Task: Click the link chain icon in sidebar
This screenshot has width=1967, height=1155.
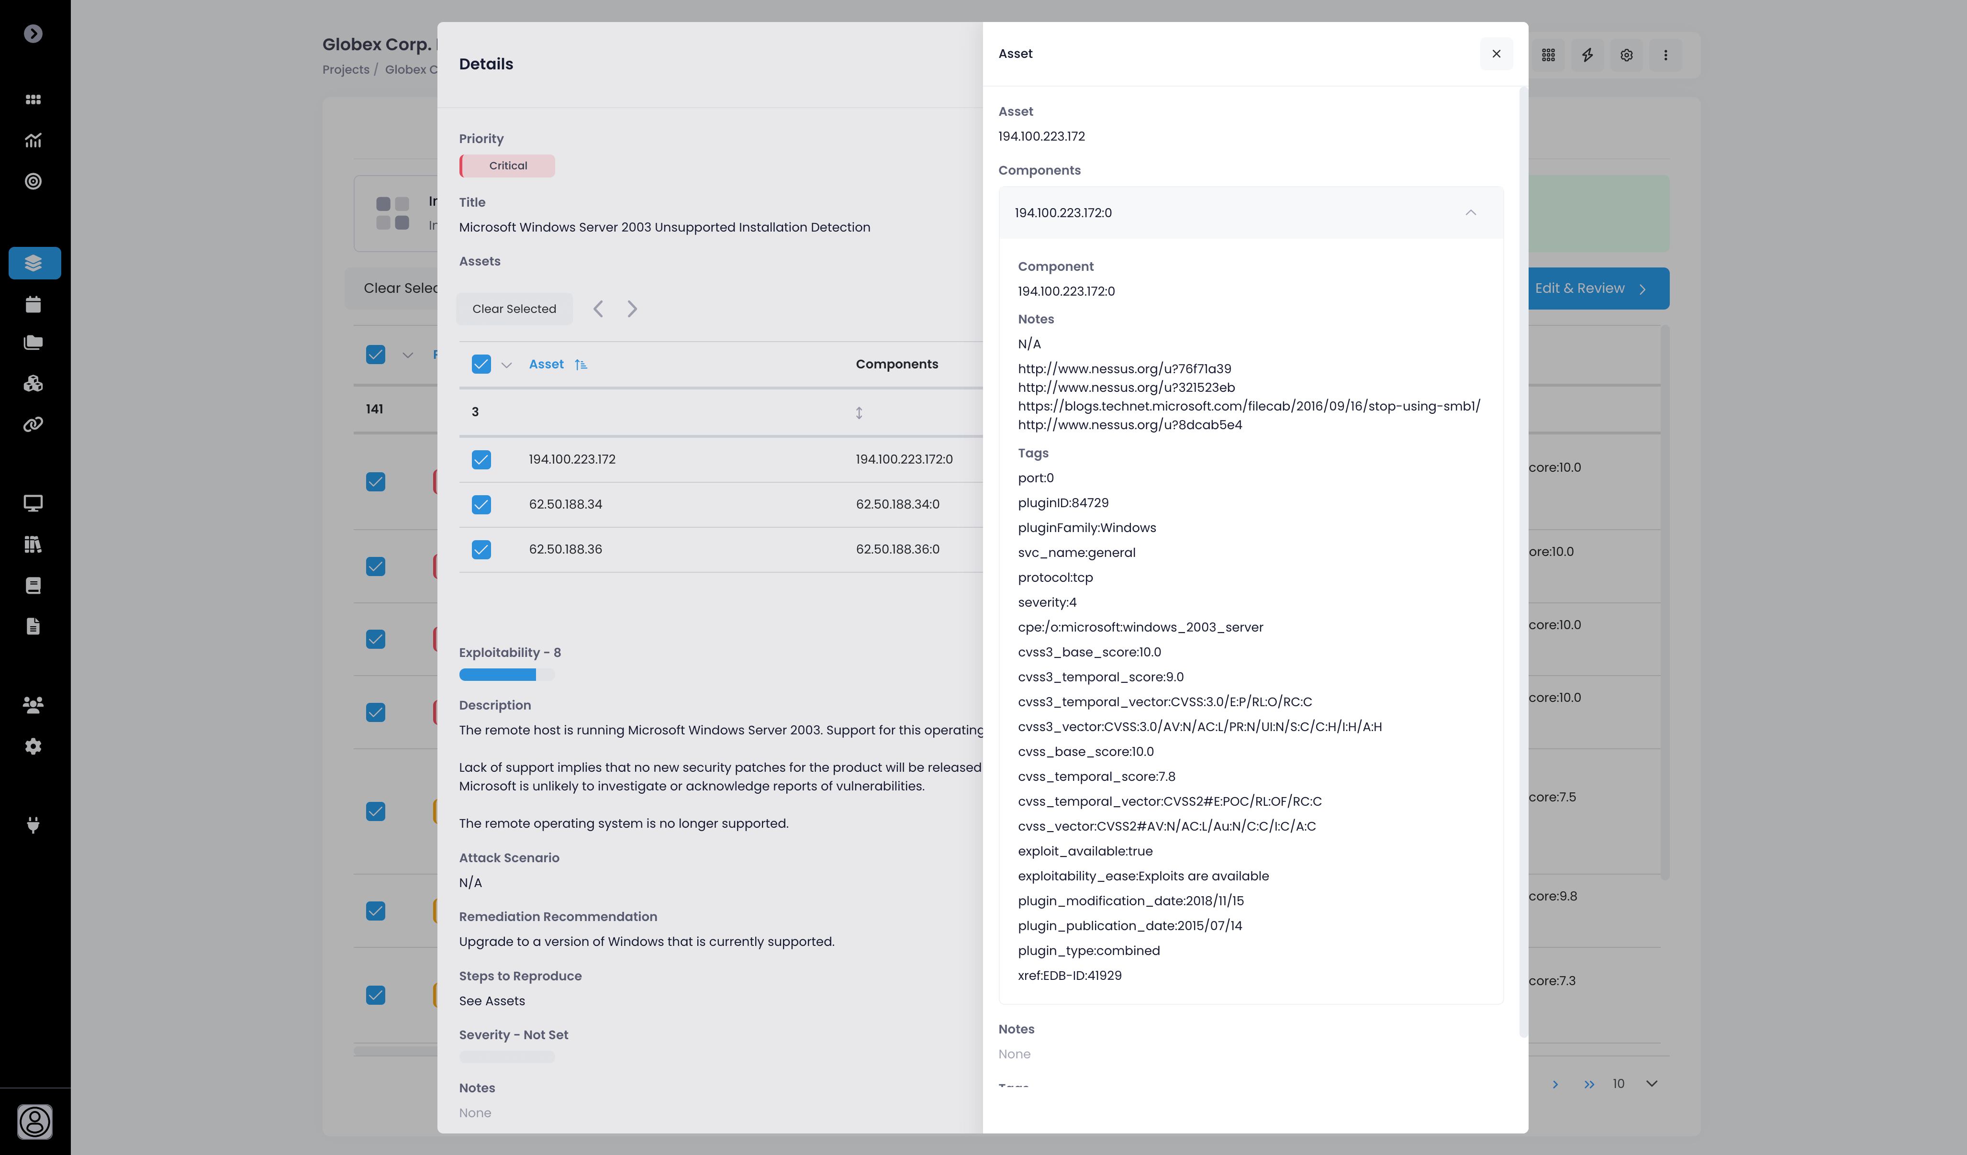Action: [x=34, y=424]
